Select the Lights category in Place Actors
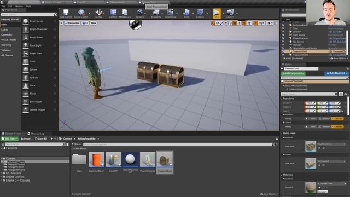The height and width of the screenshot is (197, 350). (5, 30)
